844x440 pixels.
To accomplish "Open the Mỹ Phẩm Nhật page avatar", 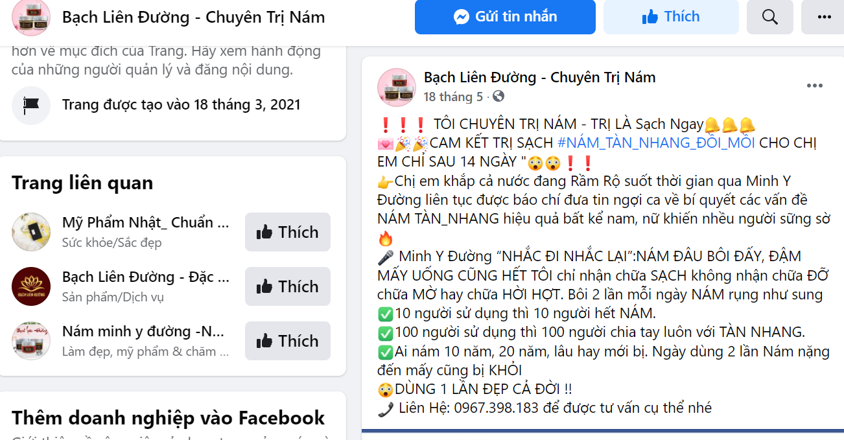I will pos(31,232).
